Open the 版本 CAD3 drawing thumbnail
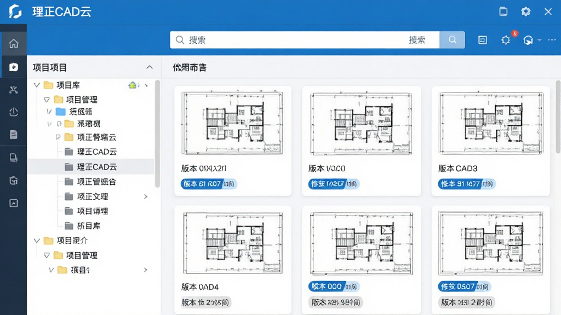561x315 pixels. [x=491, y=124]
